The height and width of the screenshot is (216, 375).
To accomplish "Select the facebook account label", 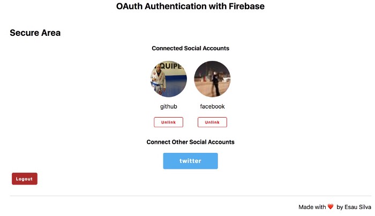I will point(212,106).
